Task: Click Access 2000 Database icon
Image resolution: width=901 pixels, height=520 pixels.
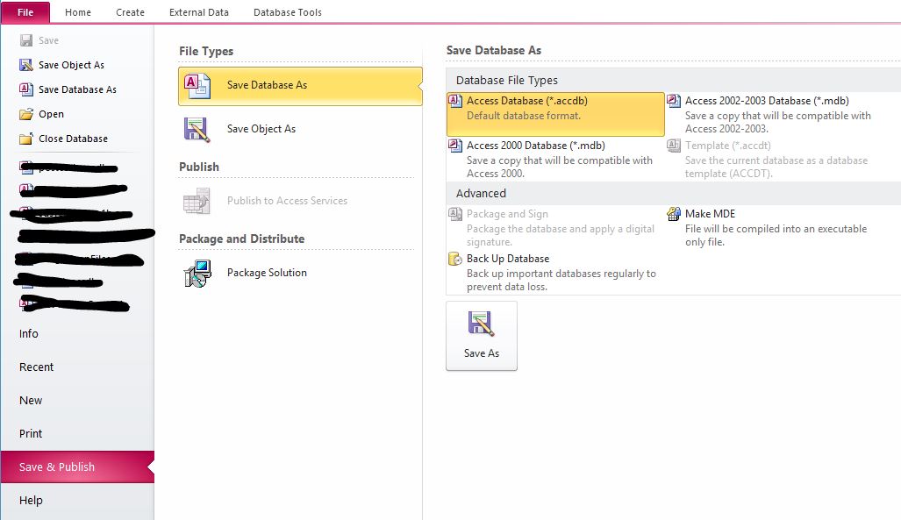Action: (x=455, y=146)
